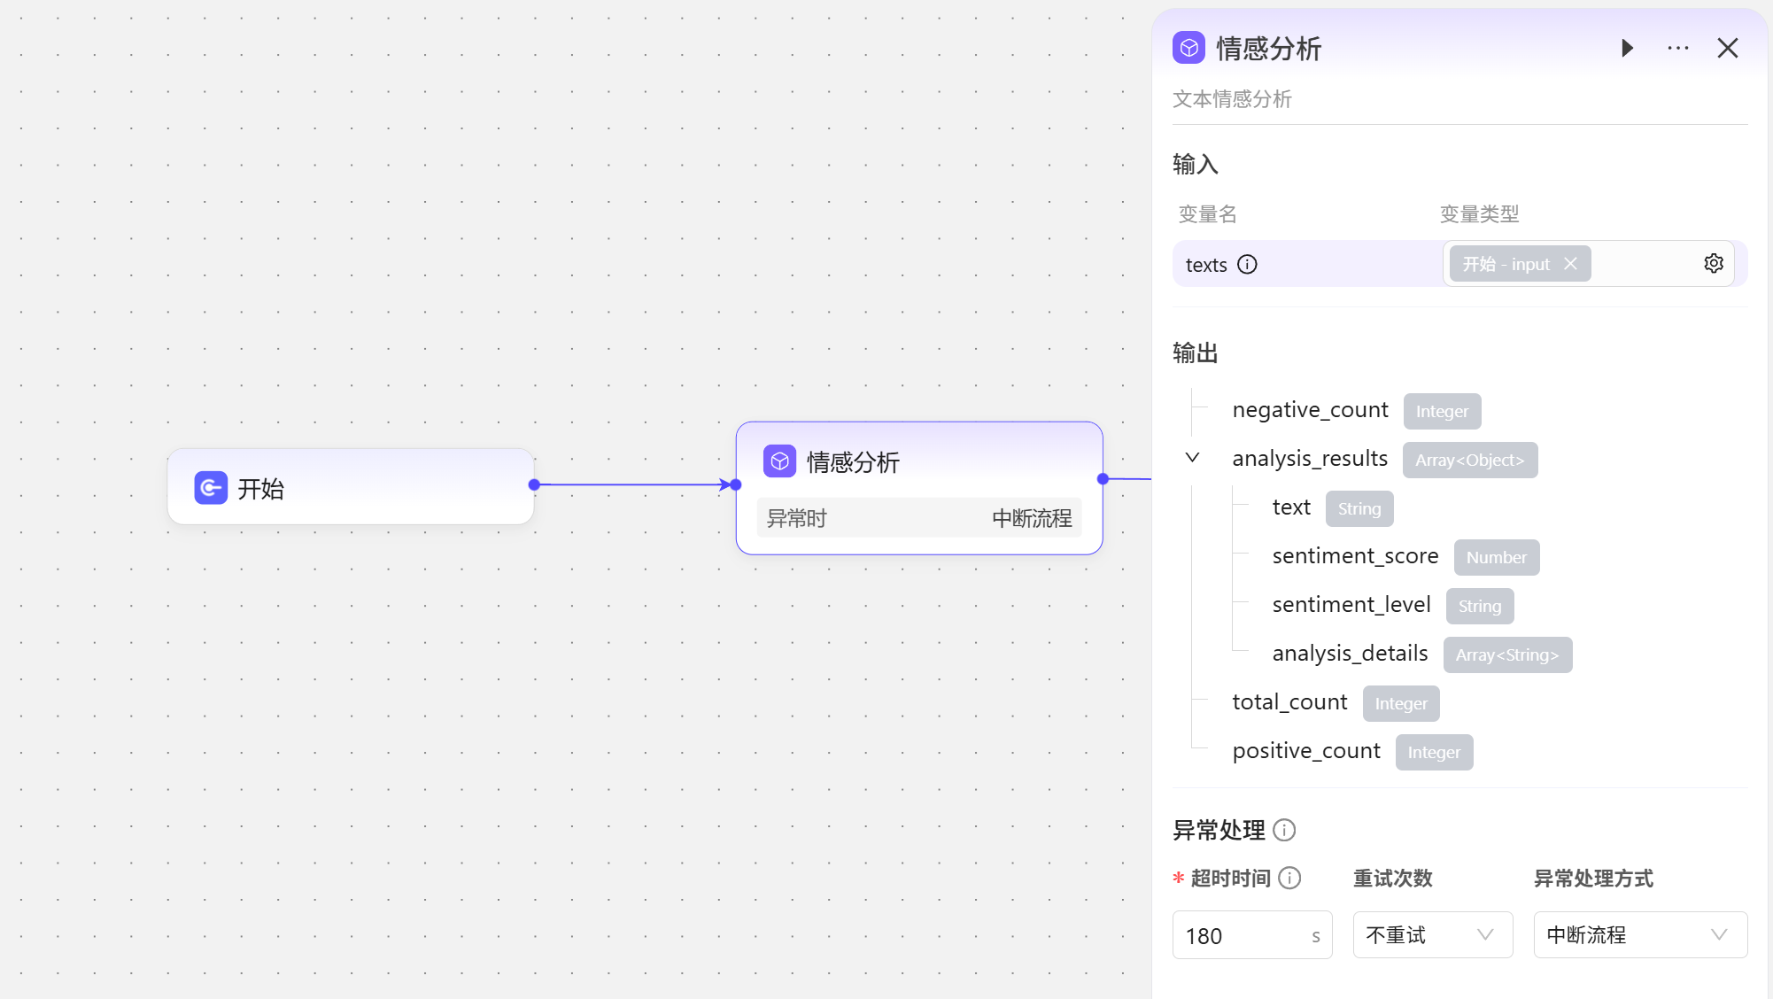This screenshot has height=999, width=1773.
Task: Click the purple cube icon in panel header
Action: point(1188,48)
